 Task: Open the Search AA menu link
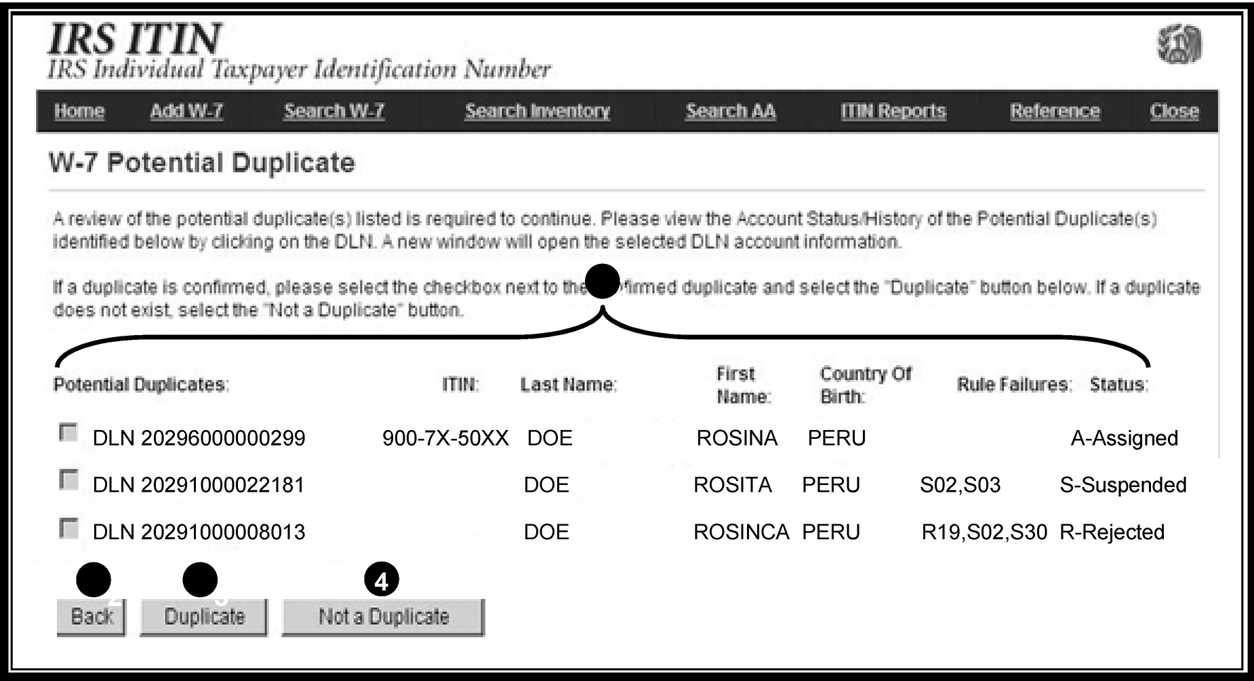[x=730, y=111]
